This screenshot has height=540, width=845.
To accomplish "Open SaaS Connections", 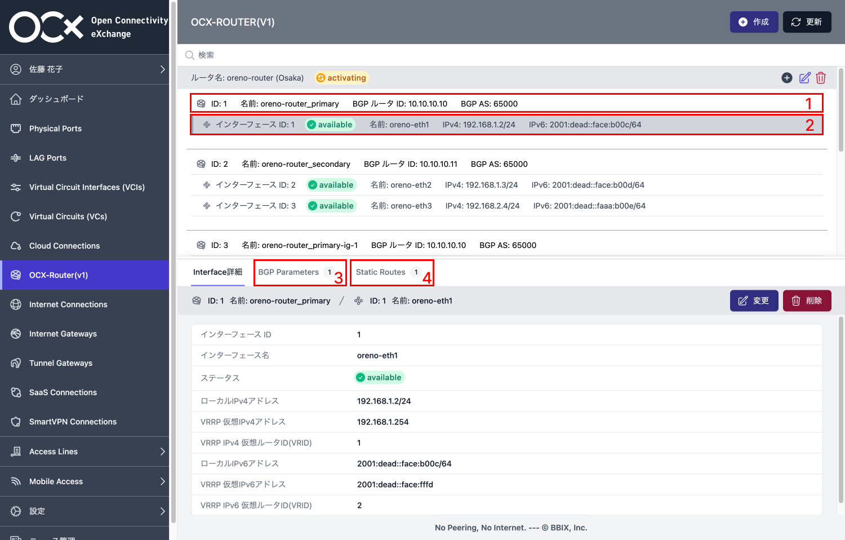I will click(x=63, y=392).
